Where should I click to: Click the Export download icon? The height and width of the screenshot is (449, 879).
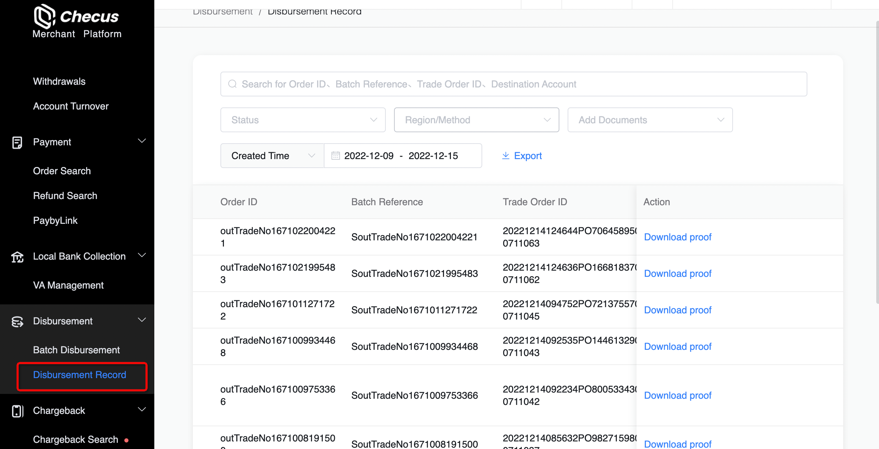tap(506, 156)
